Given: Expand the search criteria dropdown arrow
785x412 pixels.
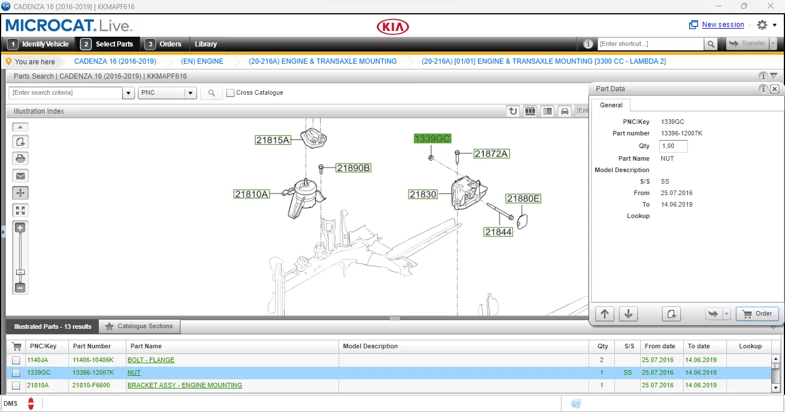Looking at the screenshot, I should [128, 93].
